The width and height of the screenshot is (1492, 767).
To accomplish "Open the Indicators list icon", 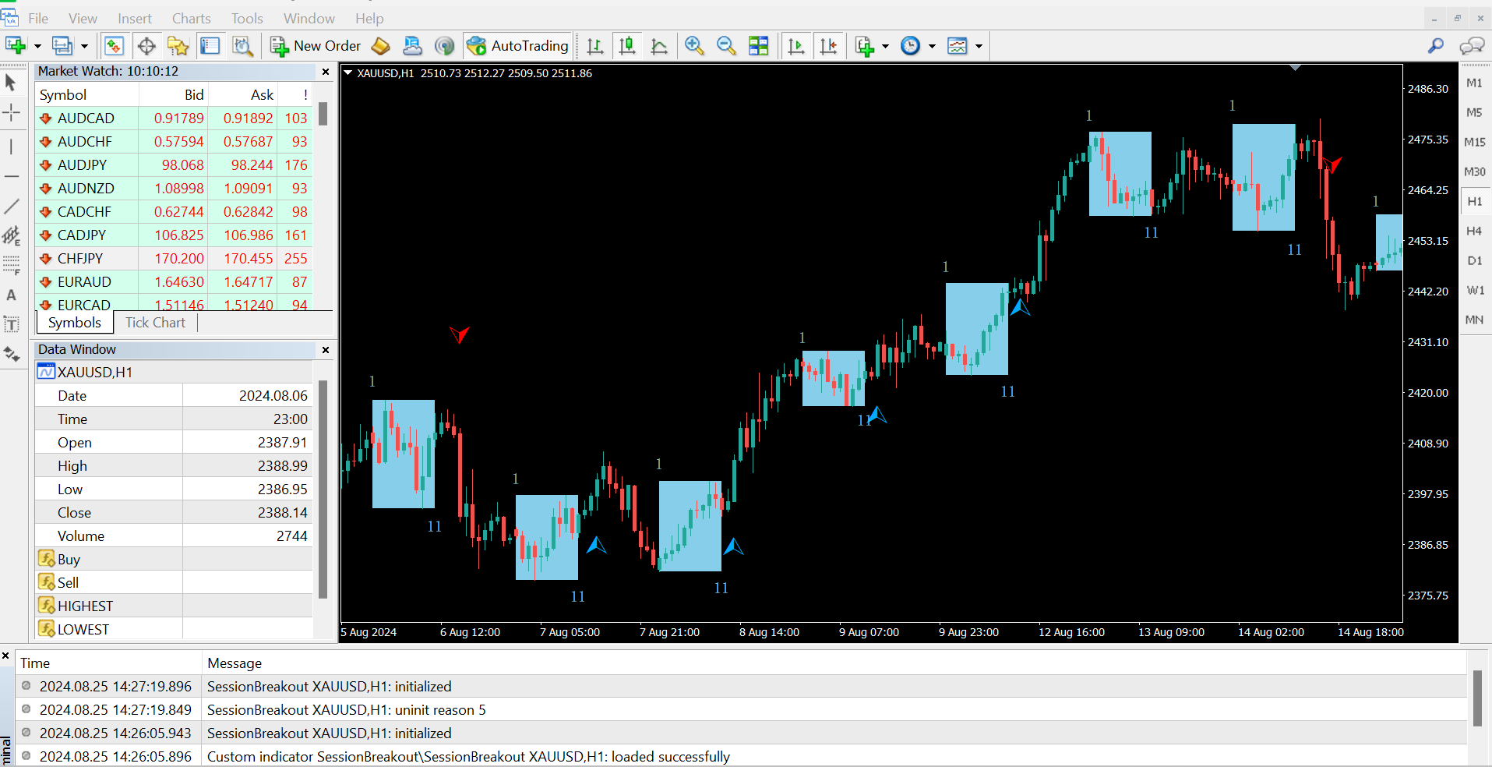I will point(865,46).
